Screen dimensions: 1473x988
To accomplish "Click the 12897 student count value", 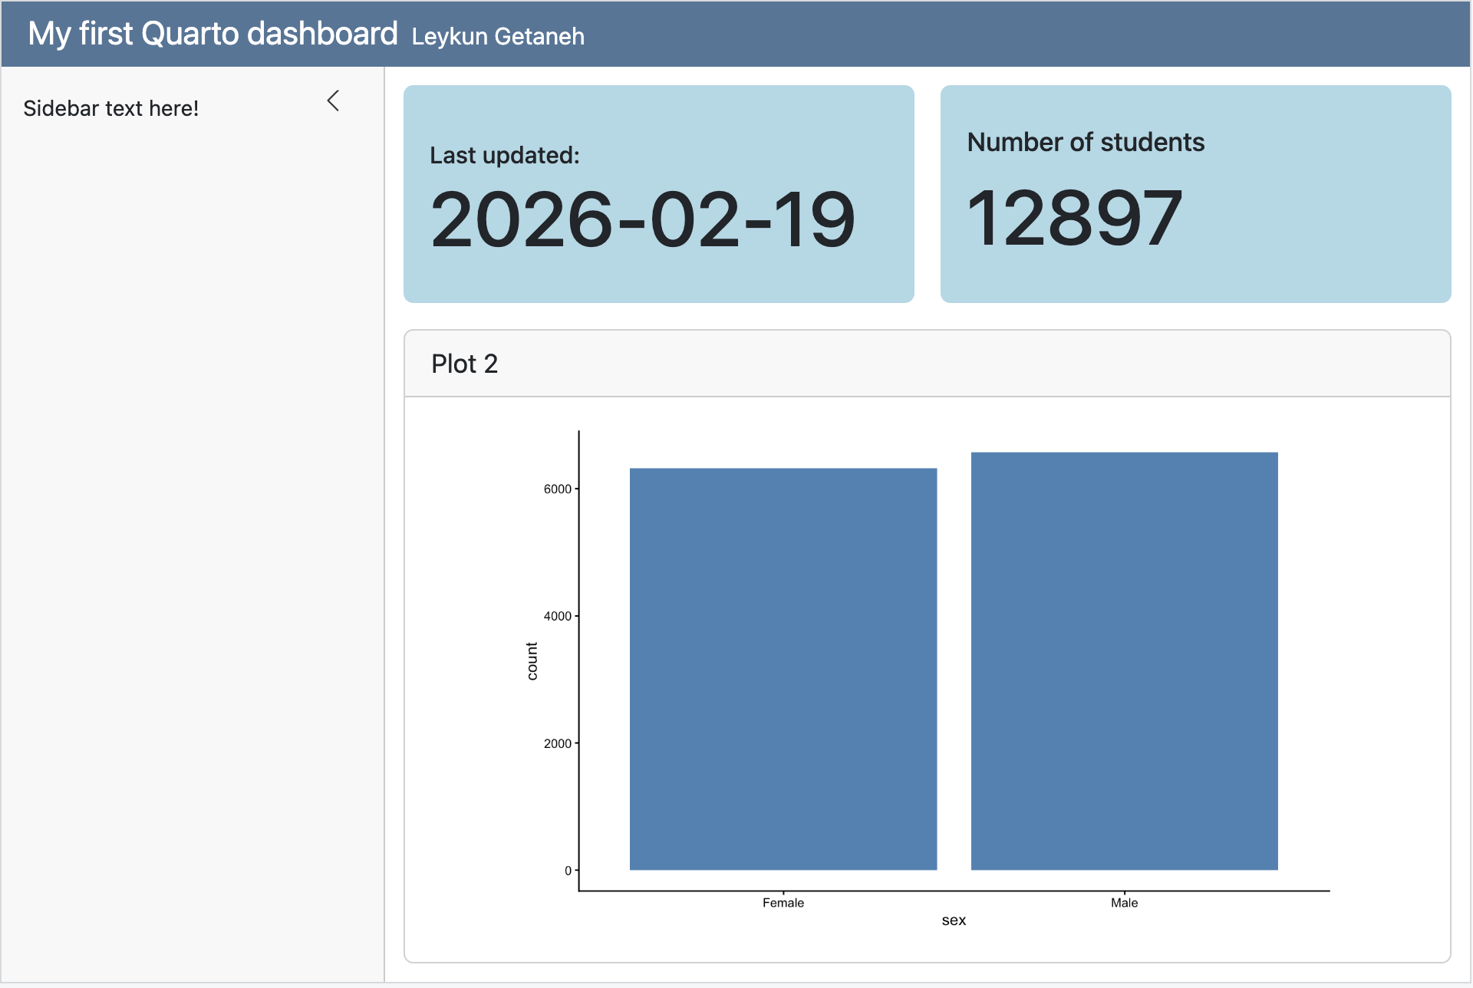I will pyautogui.click(x=1073, y=219).
